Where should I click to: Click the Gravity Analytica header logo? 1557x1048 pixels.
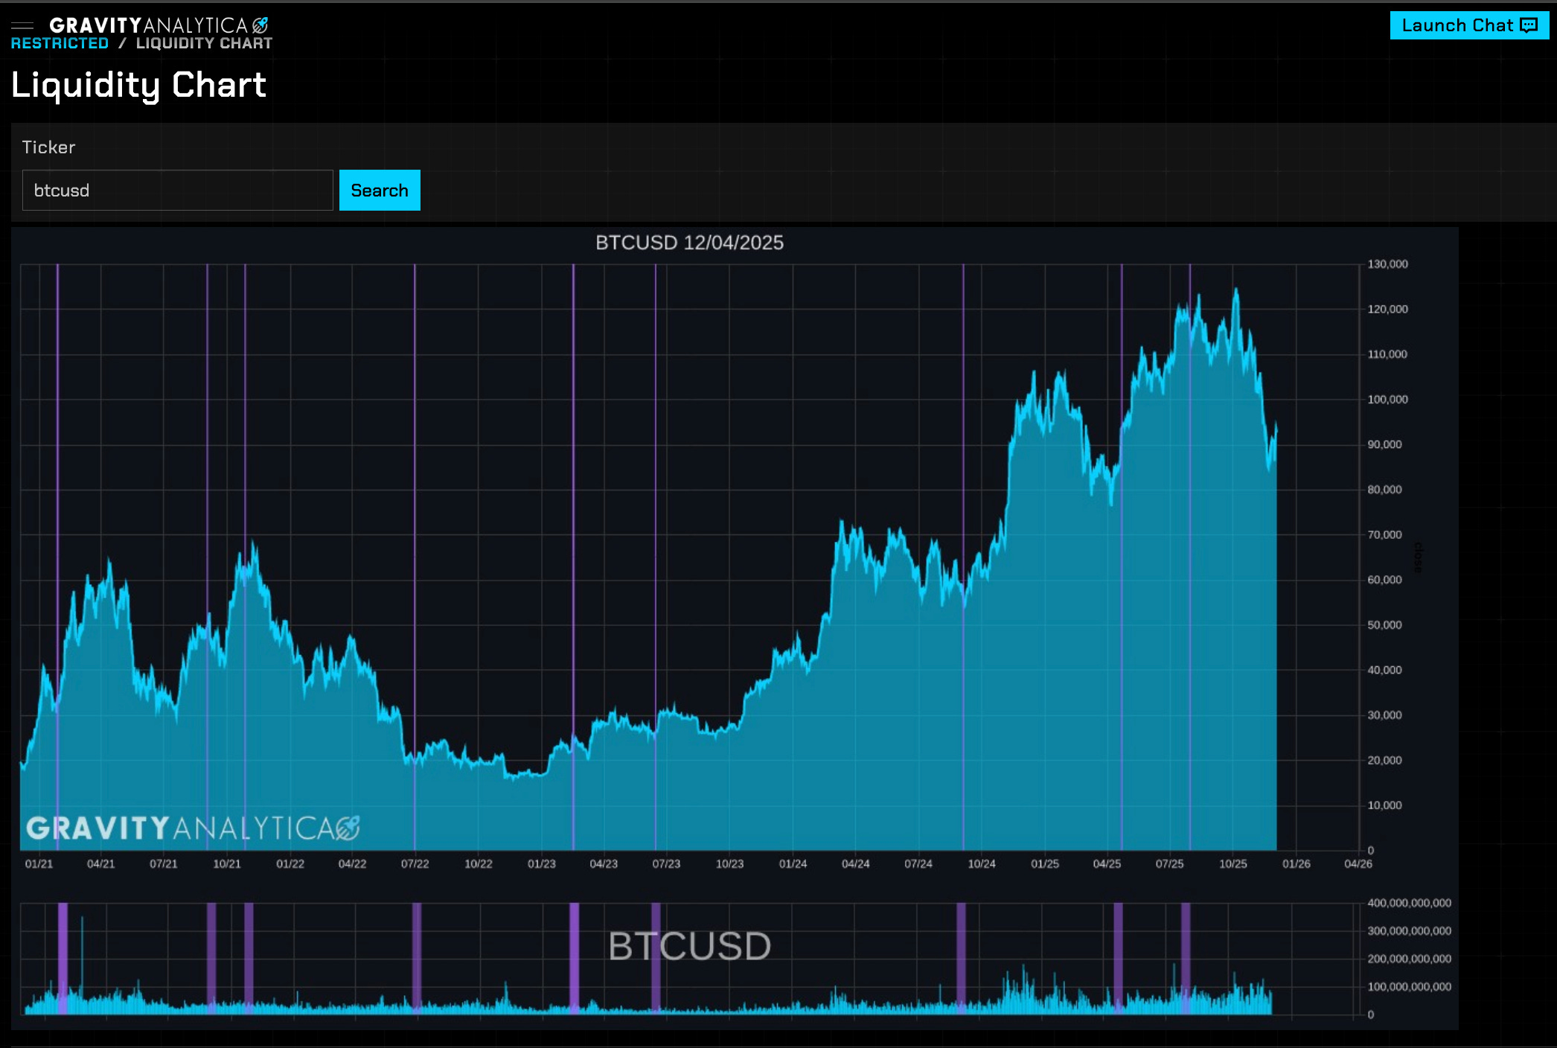159,25
